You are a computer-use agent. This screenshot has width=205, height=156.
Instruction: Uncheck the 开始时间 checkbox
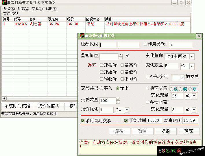click(126, 121)
